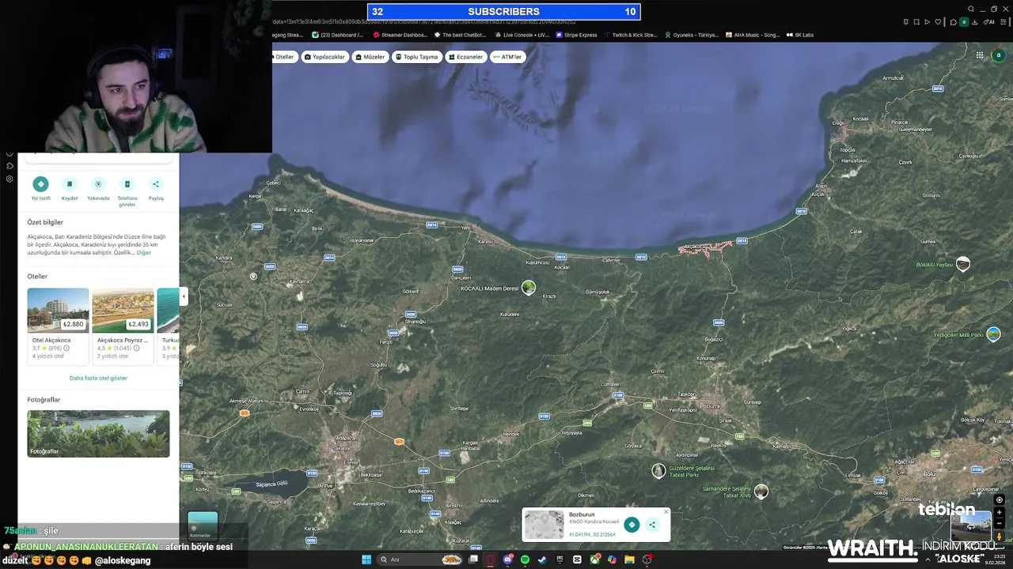Click the browser AI assistant button
The width and height of the screenshot is (1013, 569).
click(989, 22)
